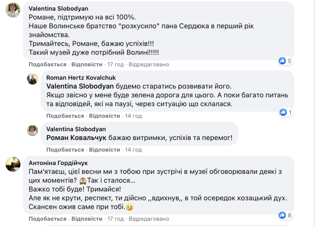
Task: Open like reaction with count 1
Action: [x=285, y=113]
